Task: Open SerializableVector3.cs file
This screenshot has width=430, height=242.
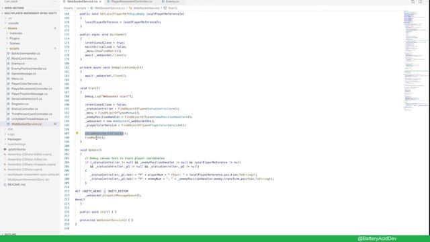Action: tap(27, 99)
